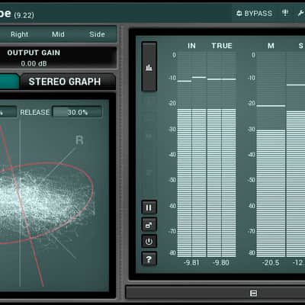Click the TRUE peak readout -9.80
Image resolution: width=305 pixels, height=305 pixels.
pyautogui.click(x=221, y=262)
